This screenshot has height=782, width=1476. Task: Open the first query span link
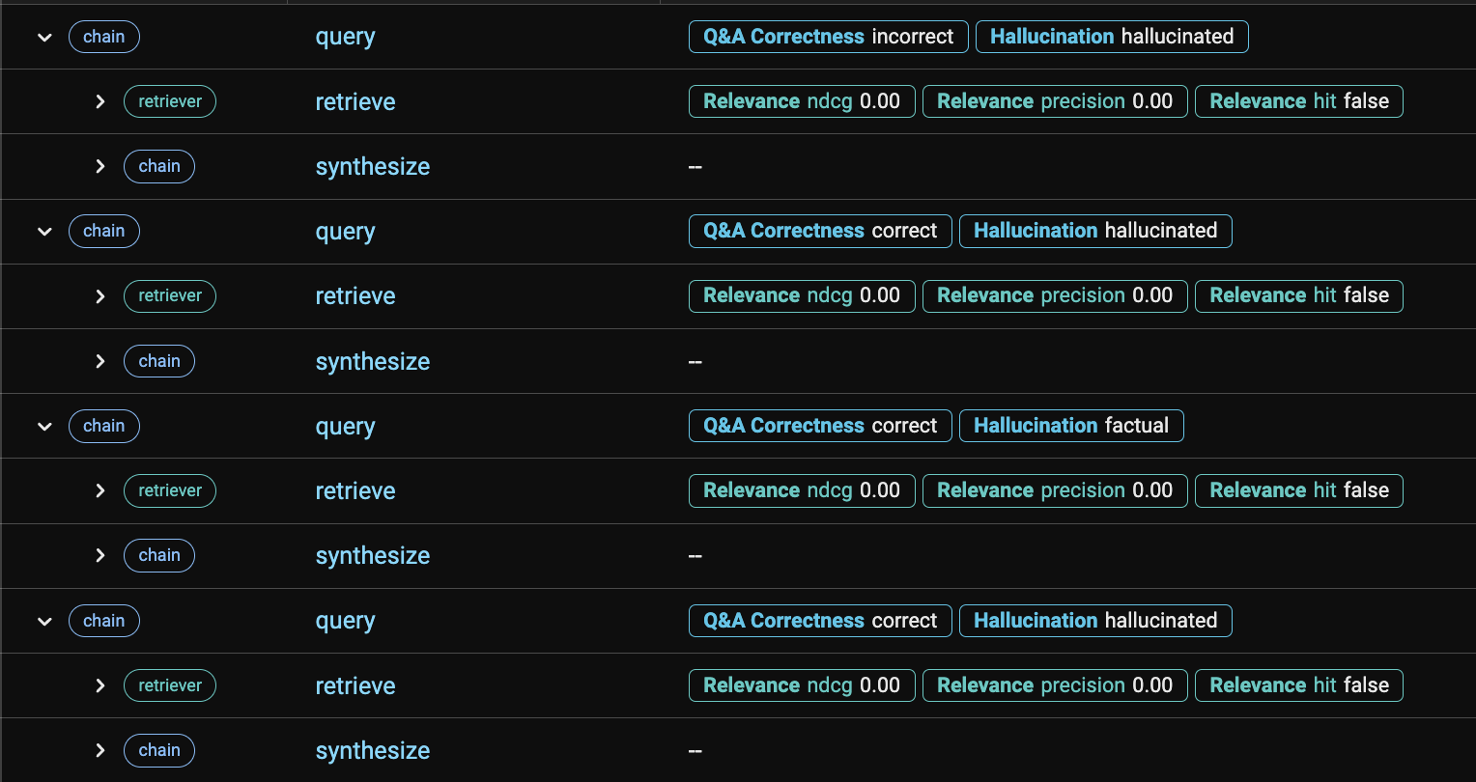[x=345, y=37]
